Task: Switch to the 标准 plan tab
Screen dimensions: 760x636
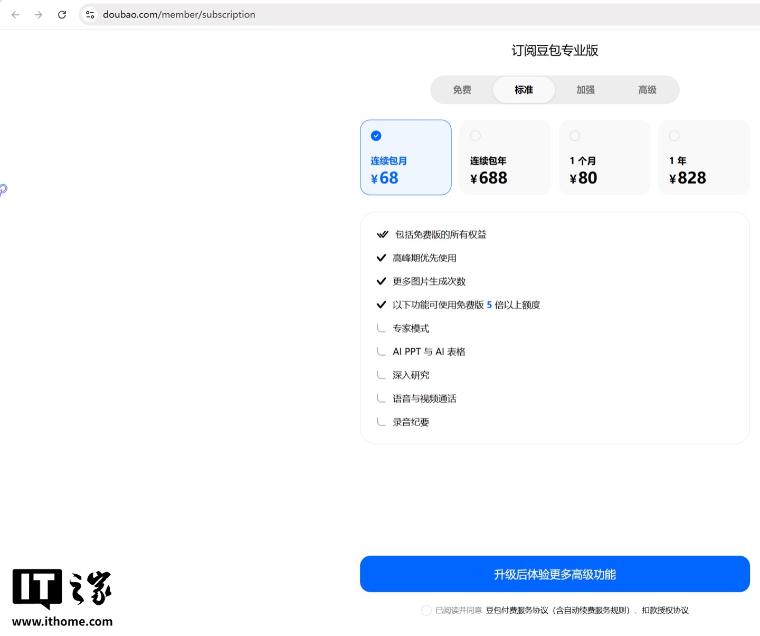Action: pos(524,90)
